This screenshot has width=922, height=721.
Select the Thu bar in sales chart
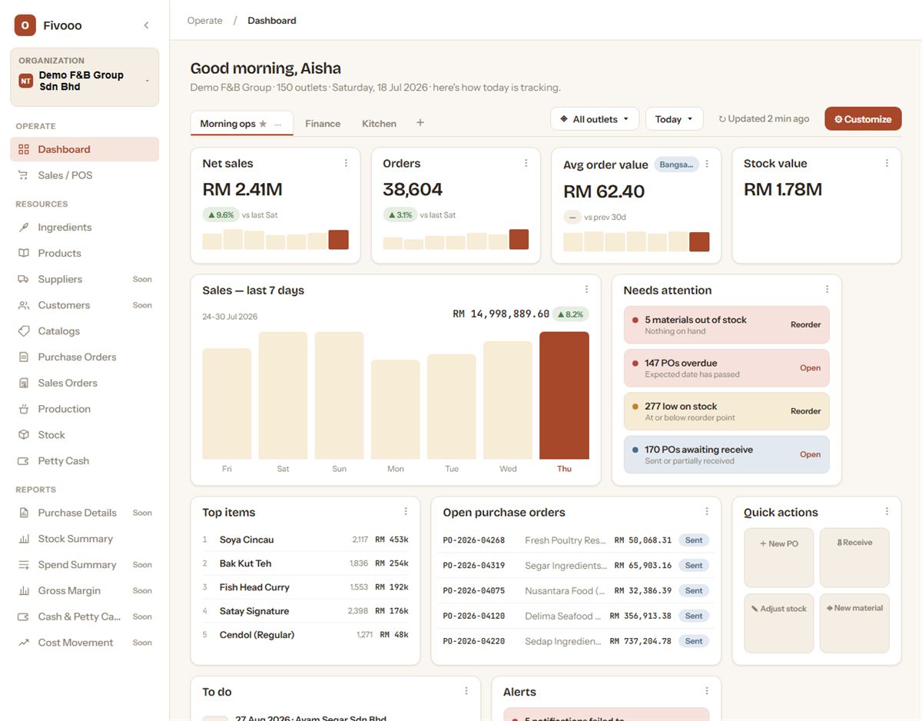click(x=564, y=395)
